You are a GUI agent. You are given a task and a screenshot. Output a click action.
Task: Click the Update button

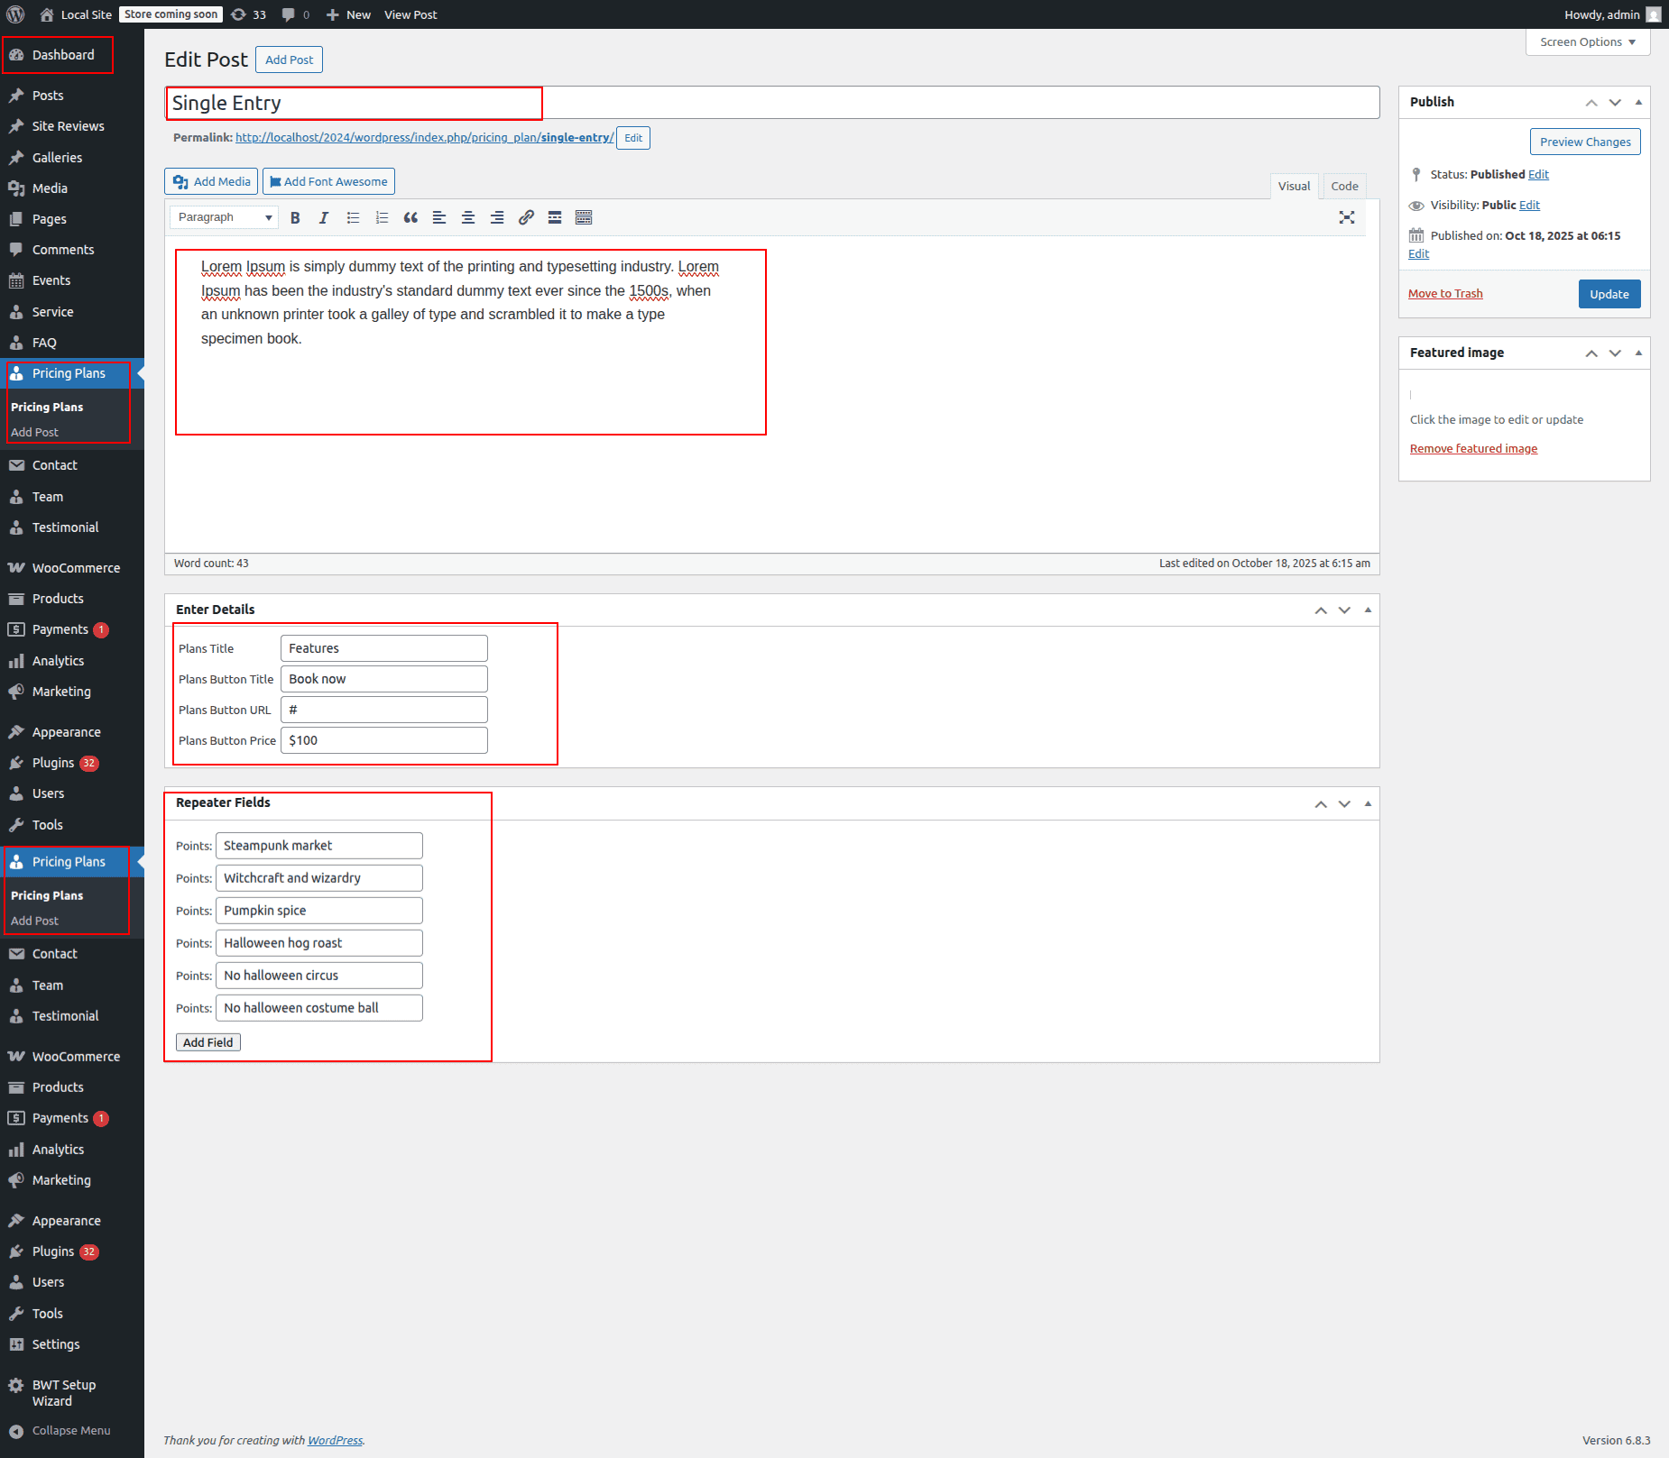point(1609,294)
